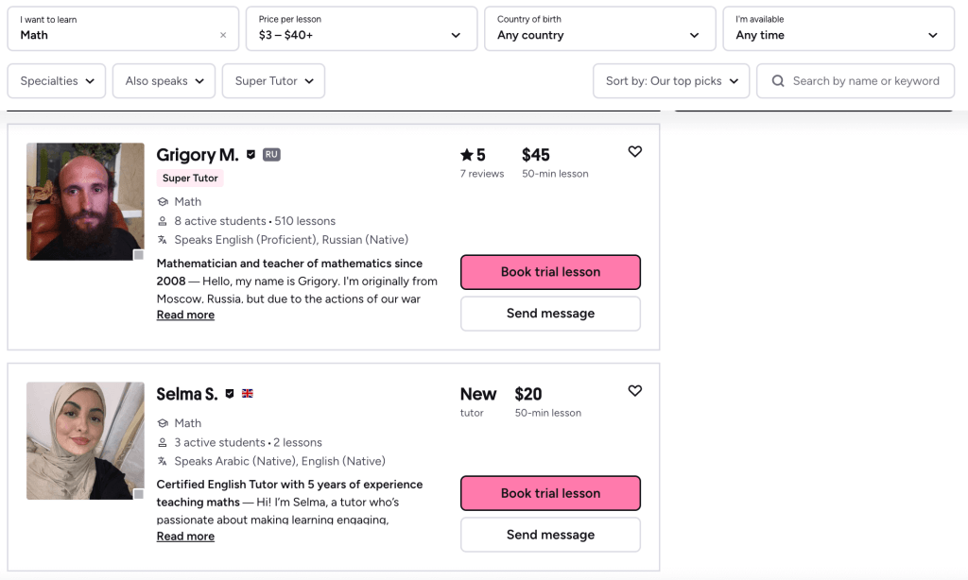Favorite Grigory M. with the heart toggle
The height and width of the screenshot is (580, 968).
(634, 151)
